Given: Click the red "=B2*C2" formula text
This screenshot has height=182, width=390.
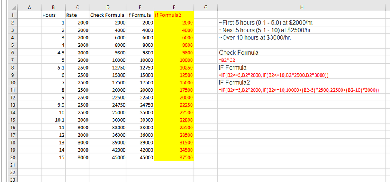Looking at the screenshot, I should 226,60.
